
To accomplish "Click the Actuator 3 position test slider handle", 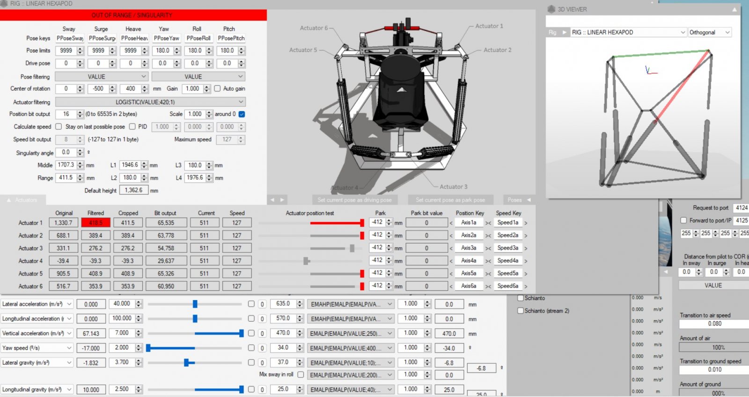I will pyautogui.click(x=352, y=248).
